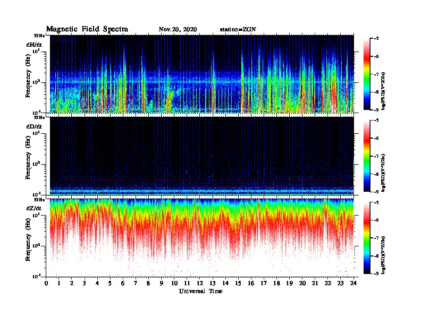The image size is (421, 325).
Task: Click hour "12" on the time axis
Action: click(x=200, y=283)
